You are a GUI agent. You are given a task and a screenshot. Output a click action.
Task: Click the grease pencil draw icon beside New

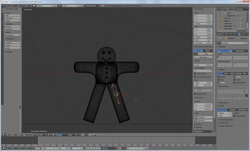pos(196,54)
